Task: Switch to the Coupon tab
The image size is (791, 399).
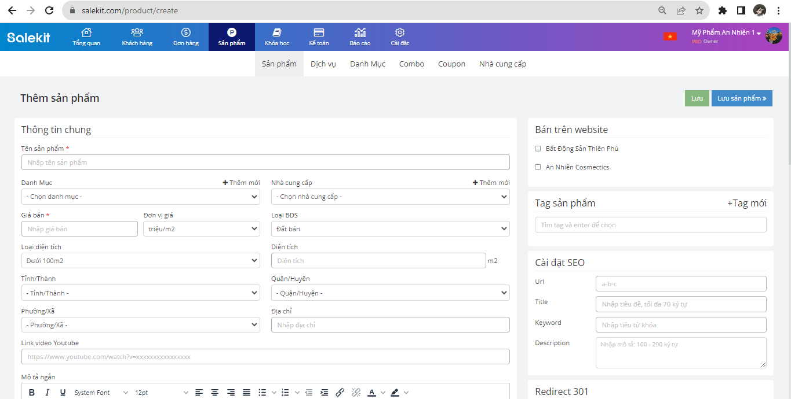Action: (x=451, y=64)
